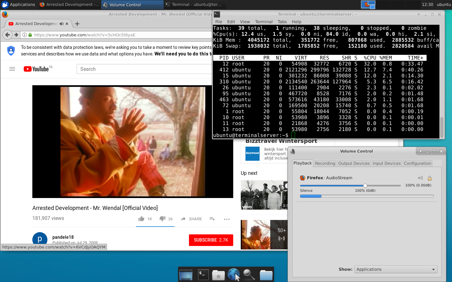The image size is (452, 282).
Task: Open the Help menu in Terminal
Action: pyautogui.click(x=296, y=22)
